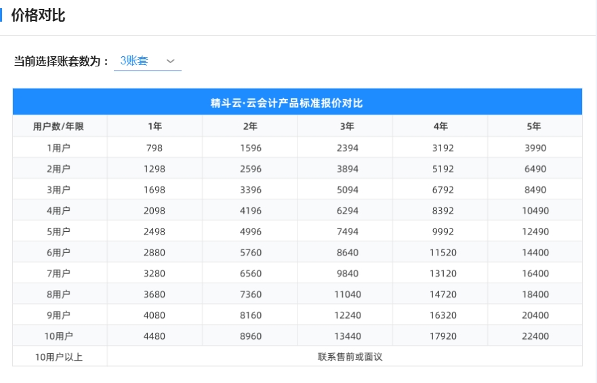This screenshot has width=597, height=383.
Task: Click the 5用户 row label
Action: click(59, 232)
